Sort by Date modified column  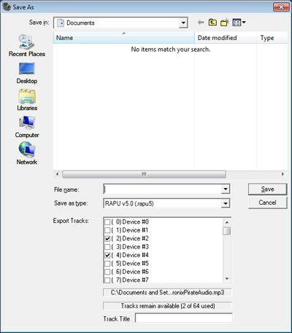[x=226, y=38]
